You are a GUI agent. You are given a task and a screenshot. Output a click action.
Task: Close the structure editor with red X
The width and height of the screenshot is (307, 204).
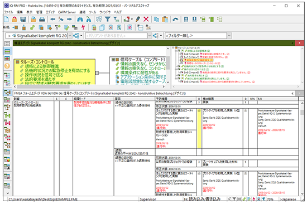(x=299, y=43)
